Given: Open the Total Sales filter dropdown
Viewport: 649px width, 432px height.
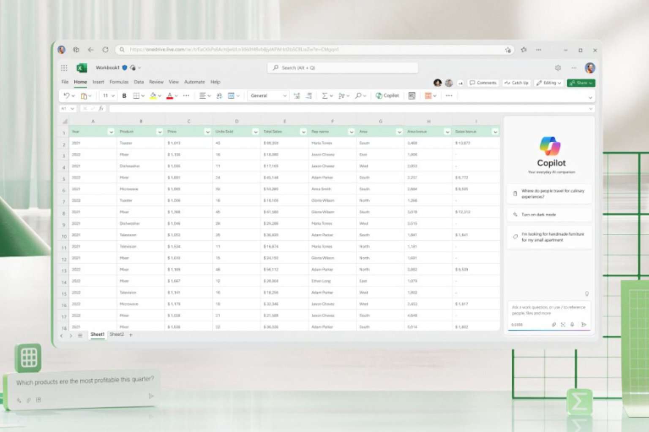Looking at the screenshot, I should click(303, 132).
